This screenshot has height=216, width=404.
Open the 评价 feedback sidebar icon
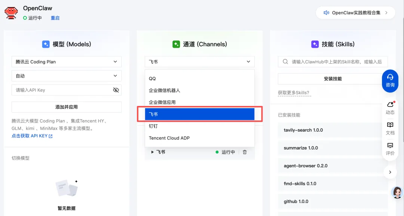390,149
